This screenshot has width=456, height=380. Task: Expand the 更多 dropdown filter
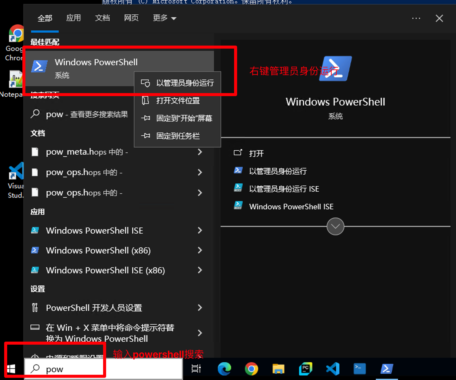(164, 18)
